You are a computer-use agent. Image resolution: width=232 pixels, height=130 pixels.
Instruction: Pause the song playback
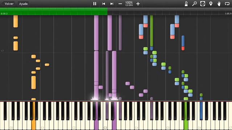click(95, 4)
